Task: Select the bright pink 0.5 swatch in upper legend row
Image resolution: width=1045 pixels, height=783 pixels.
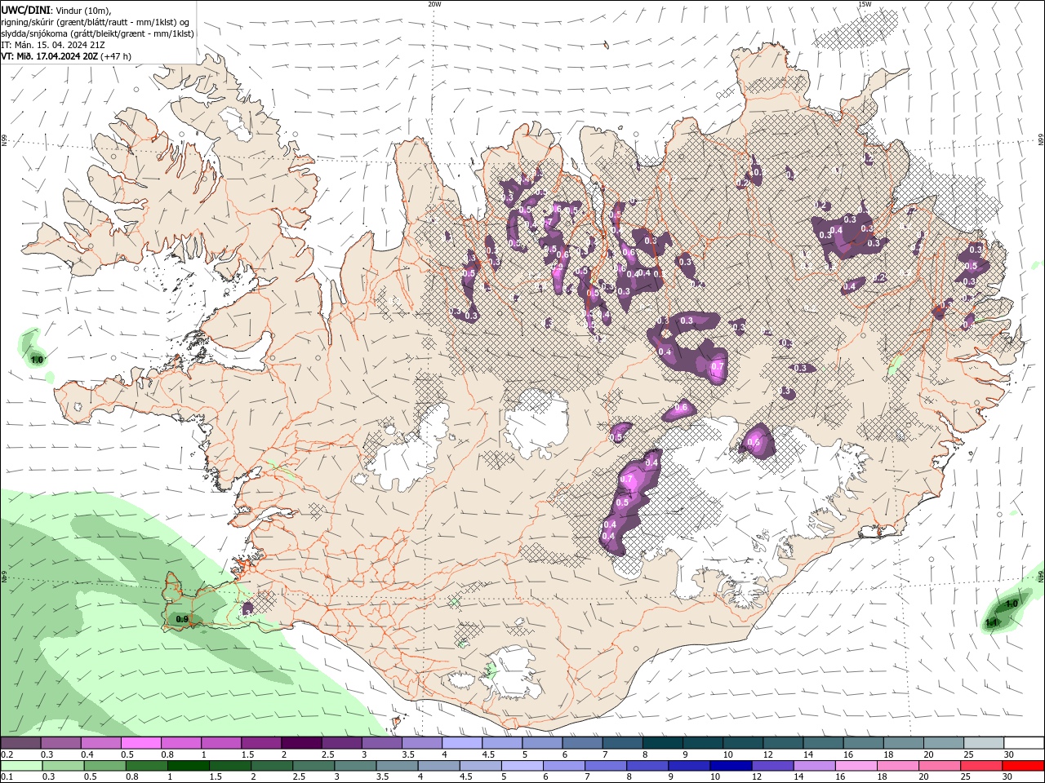Action: pyautogui.click(x=140, y=743)
